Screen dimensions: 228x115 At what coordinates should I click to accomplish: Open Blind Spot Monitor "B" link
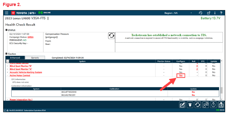(21, 66)
